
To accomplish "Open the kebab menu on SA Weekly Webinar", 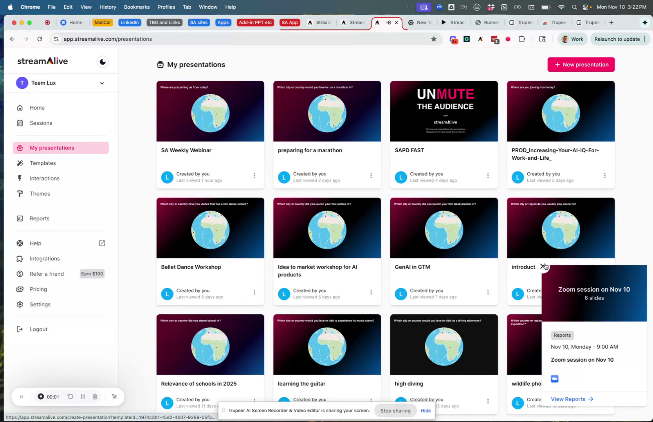I will [254, 176].
